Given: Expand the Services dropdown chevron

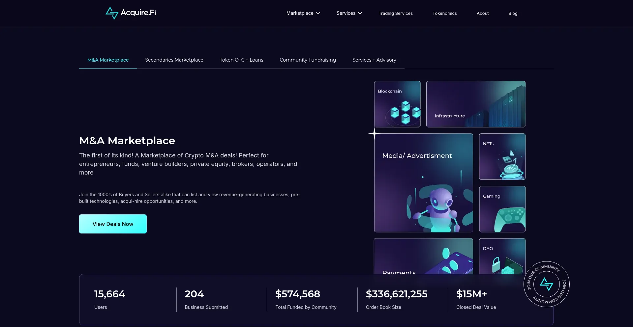Looking at the screenshot, I should pyautogui.click(x=360, y=13).
